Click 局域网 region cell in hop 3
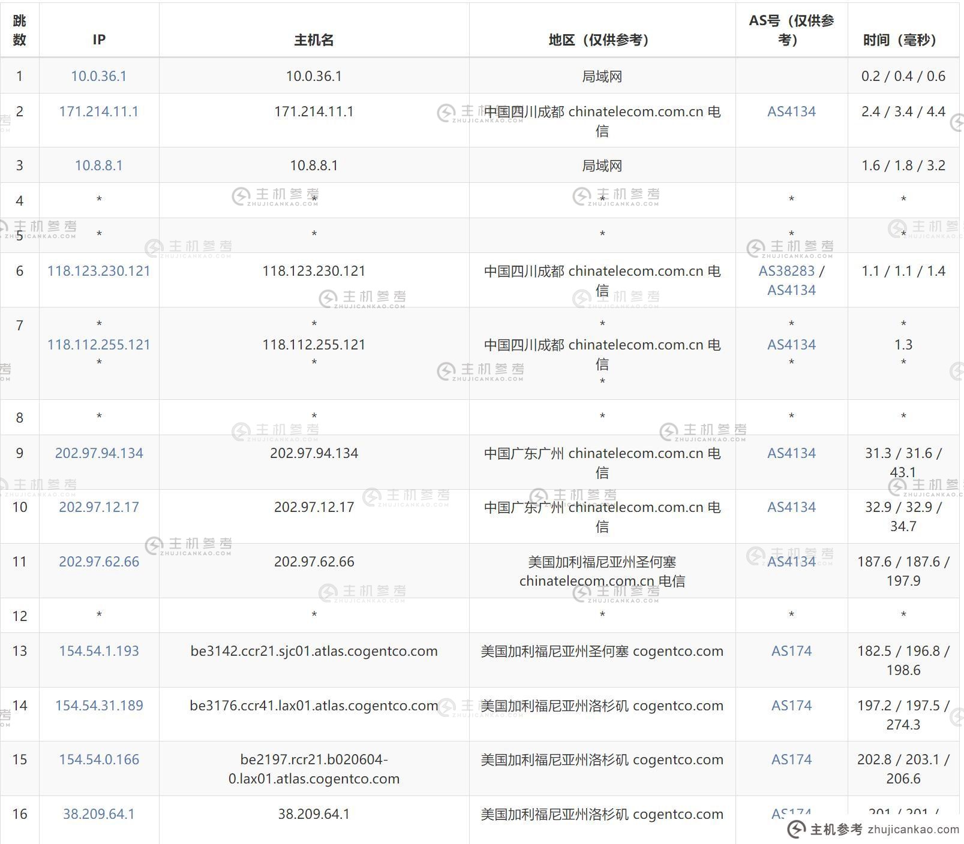Viewport: 964px width, 844px height. [602, 165]
